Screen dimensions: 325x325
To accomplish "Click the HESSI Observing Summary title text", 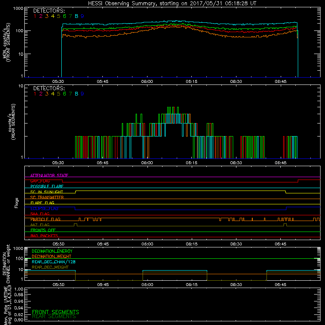I will 172,4.
